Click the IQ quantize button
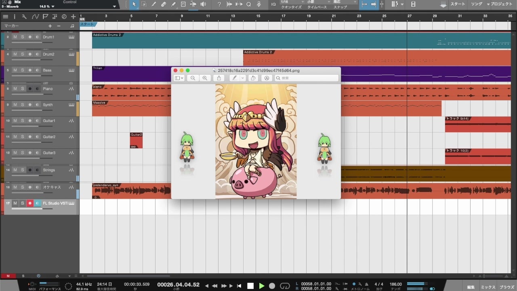 [x=274, y=4]
